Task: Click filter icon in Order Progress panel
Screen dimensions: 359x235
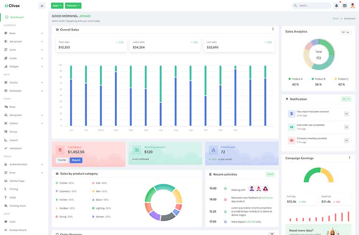Action: pyautogui.click(x=272, y=234)
